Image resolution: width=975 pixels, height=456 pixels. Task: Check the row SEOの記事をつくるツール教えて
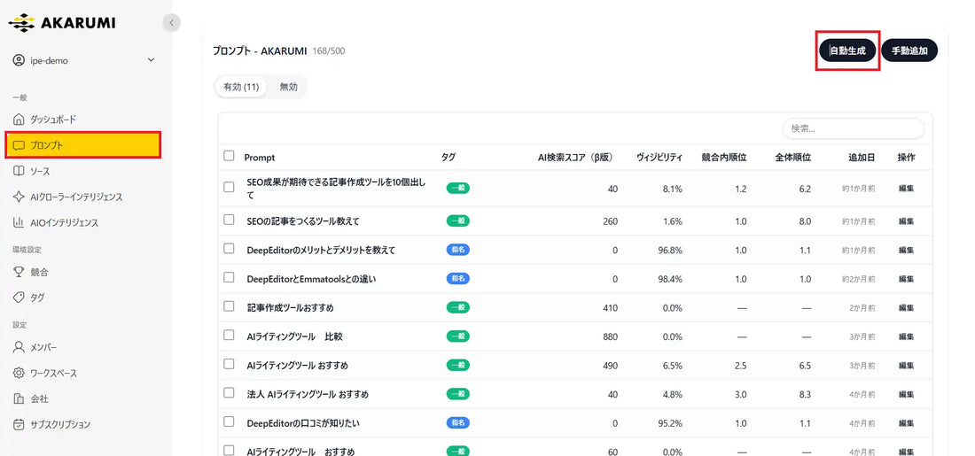point(229,220)
